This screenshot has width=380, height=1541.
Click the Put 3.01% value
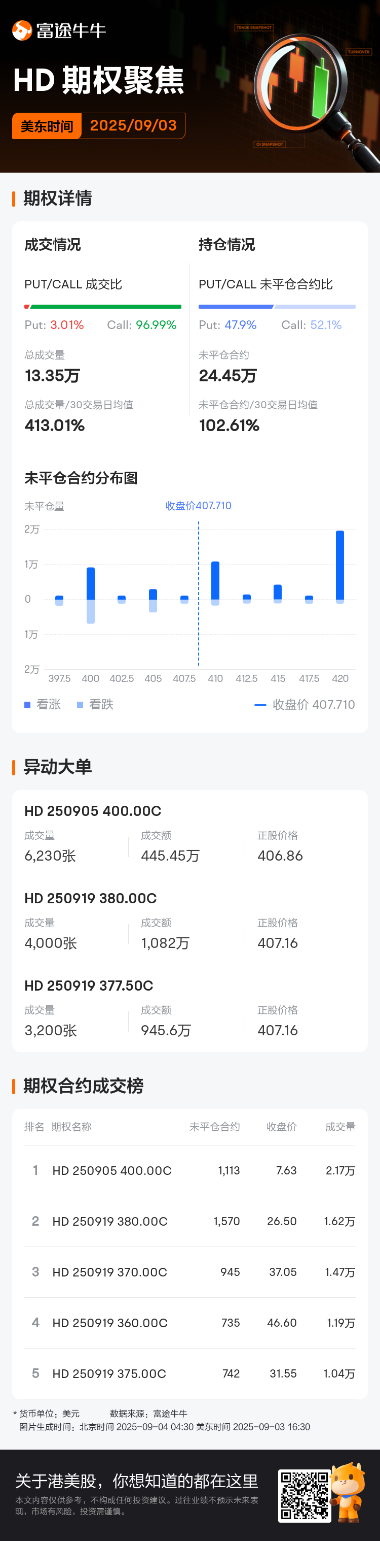[x=67, y=325]
